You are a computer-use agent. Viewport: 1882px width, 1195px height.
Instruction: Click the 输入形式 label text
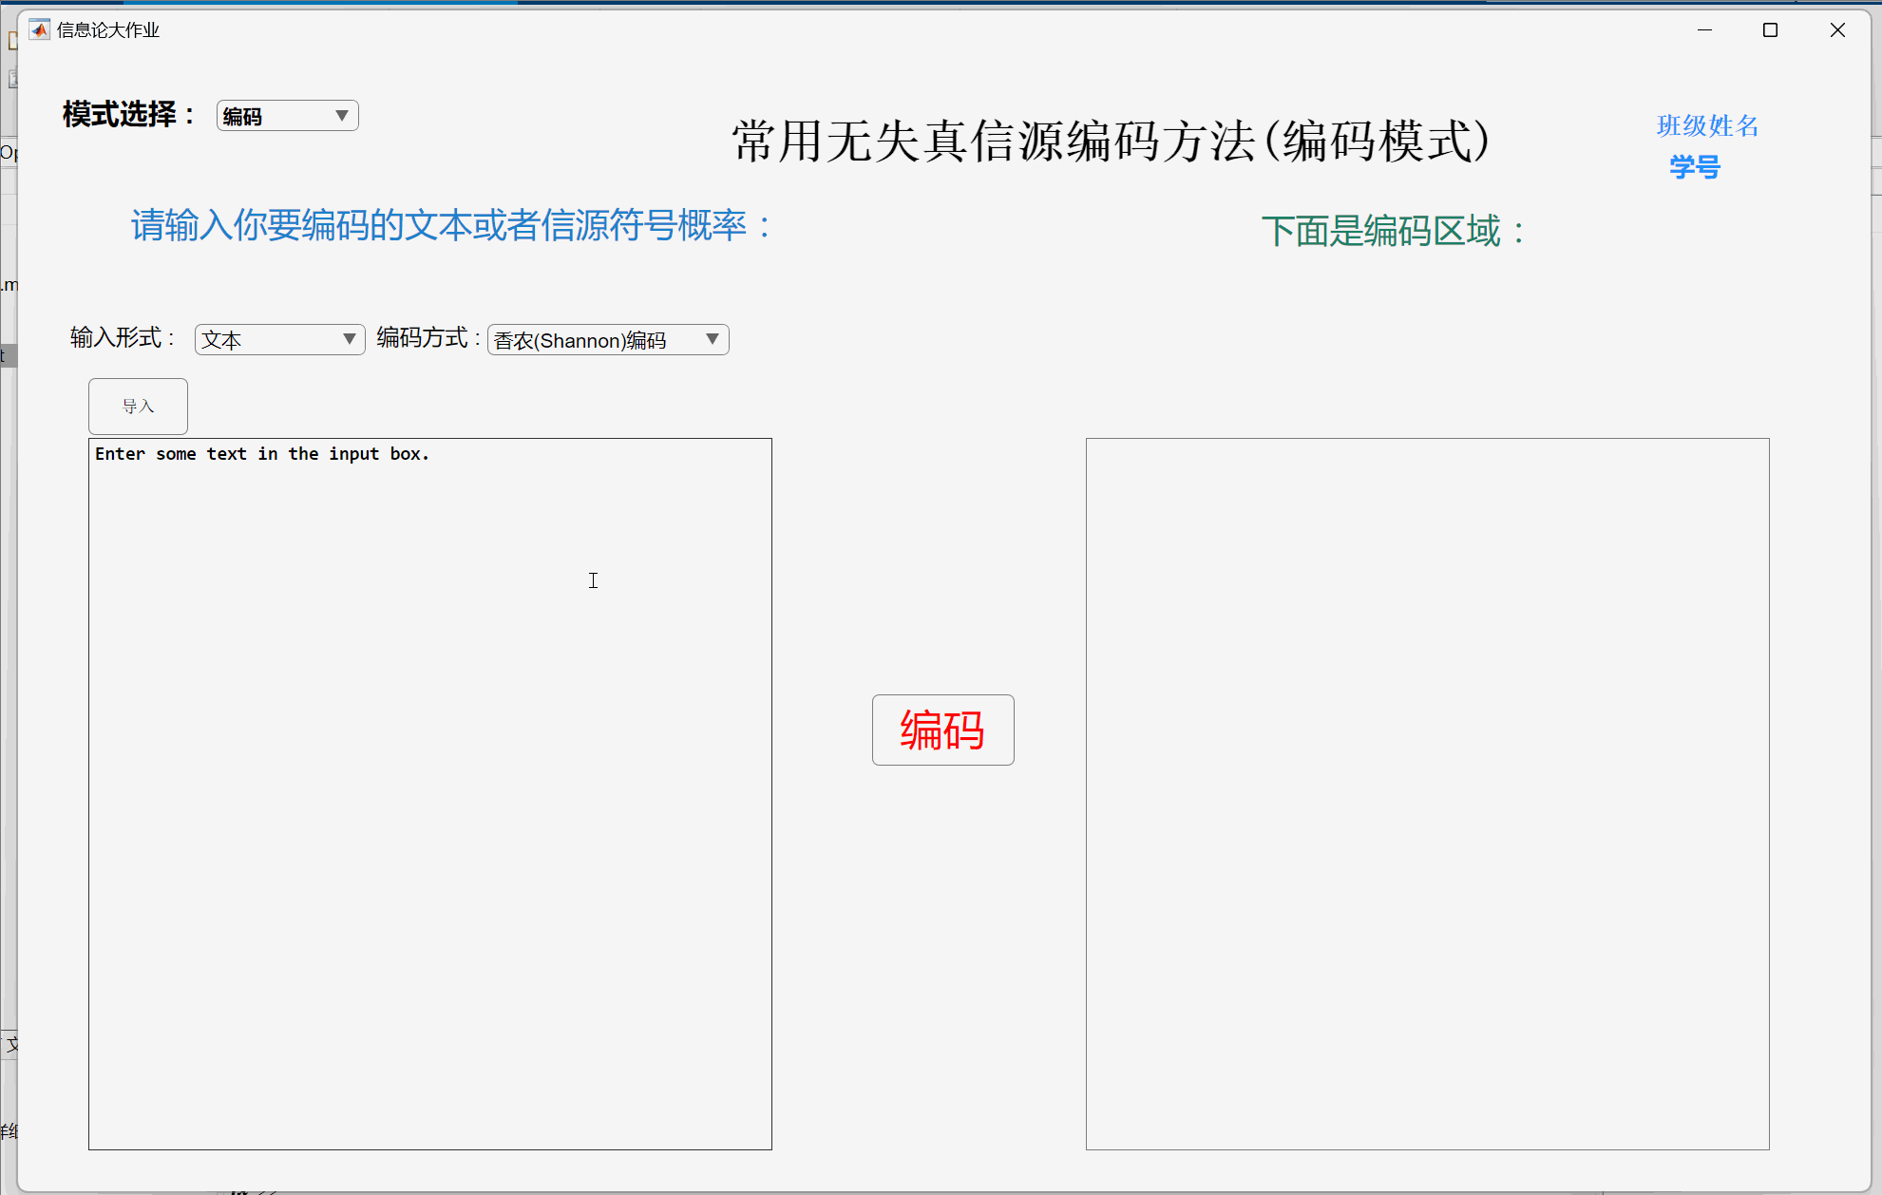pos(122,338)
